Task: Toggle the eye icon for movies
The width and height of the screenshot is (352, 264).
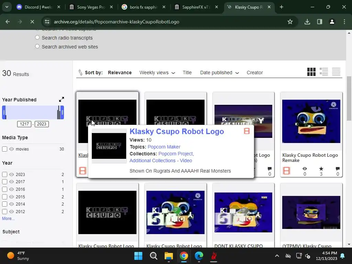Action: (x=11, y=149)
